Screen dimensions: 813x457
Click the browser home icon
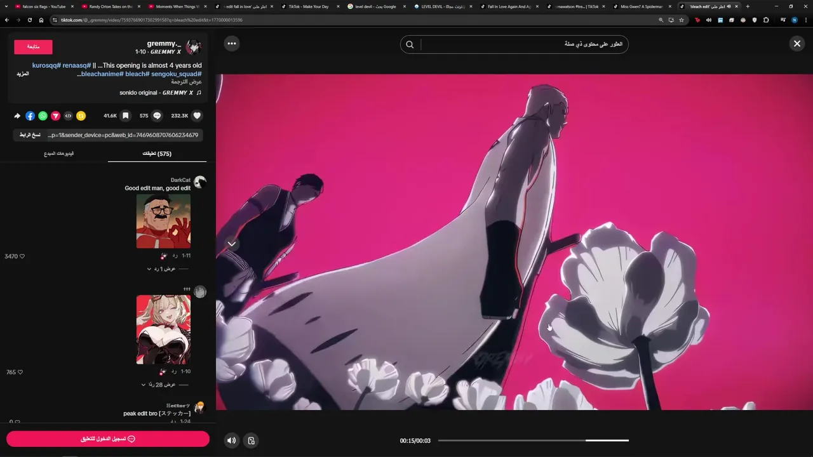click(x=41, y=20)
